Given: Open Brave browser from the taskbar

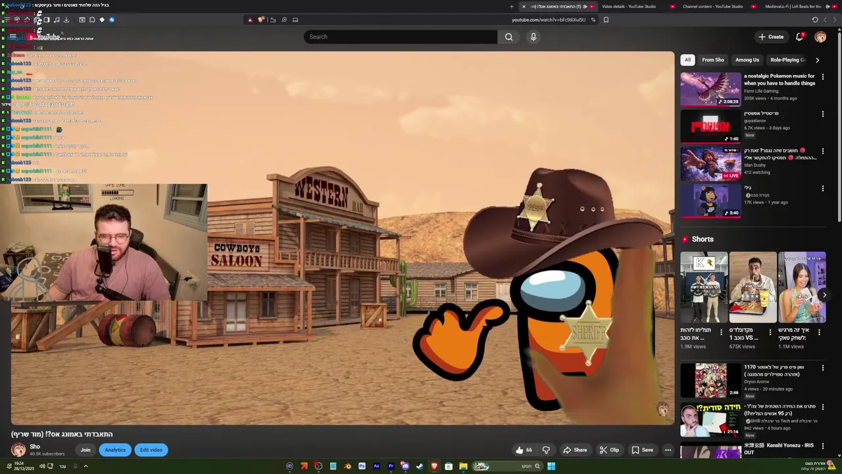Looking at the screenshot, I should click(434, 466).
